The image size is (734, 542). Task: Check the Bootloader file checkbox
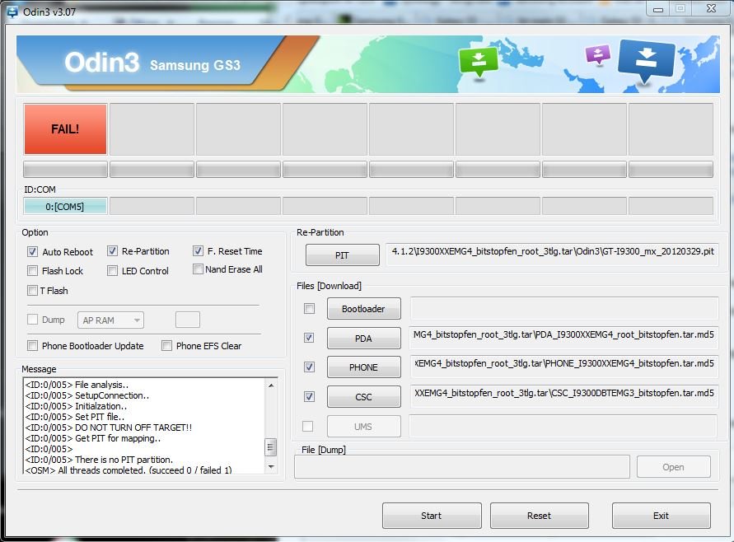coord(310,308)
